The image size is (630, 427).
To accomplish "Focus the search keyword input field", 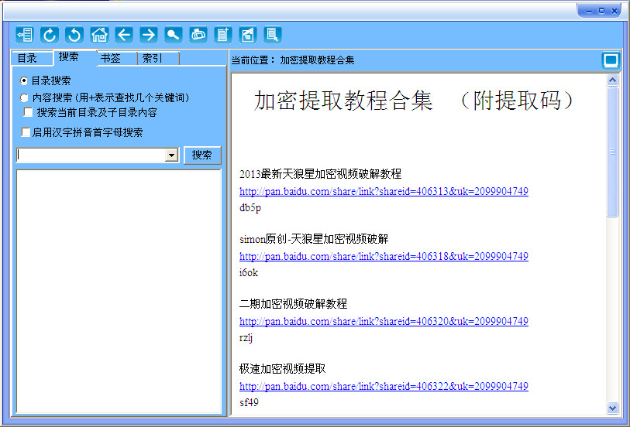I will pyautogui.click(x=91, y=155).
